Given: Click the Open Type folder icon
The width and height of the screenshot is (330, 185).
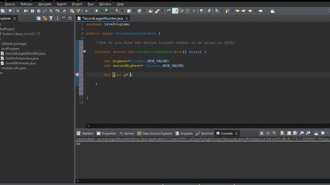Looking at the screenshot, I should tap(151, 11).
